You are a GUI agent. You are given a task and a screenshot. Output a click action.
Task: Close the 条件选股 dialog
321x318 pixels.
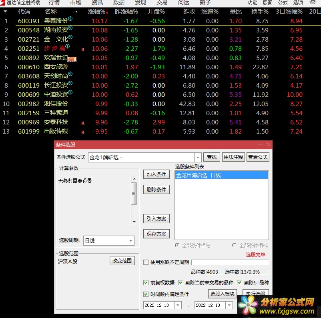(x=268, y=144)
